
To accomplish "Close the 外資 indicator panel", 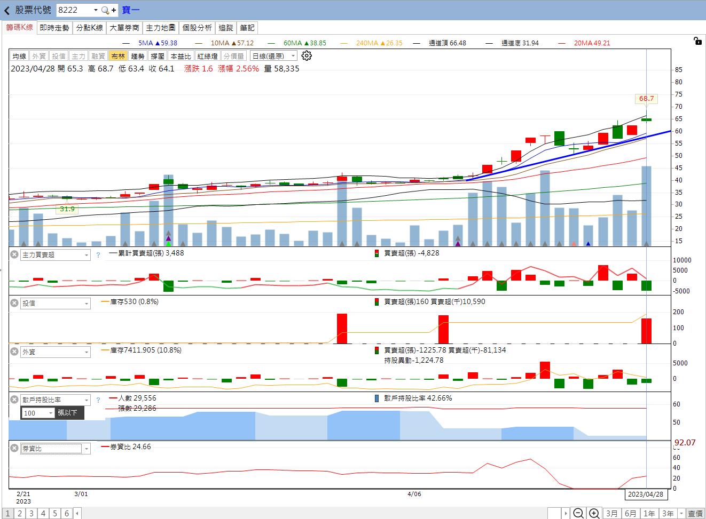I will (x=15, y=352).
